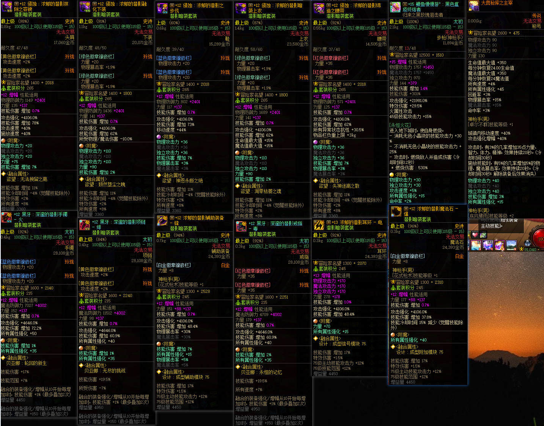544x426 pixels.
Task: Click the pink heart icon on the skill bar
Action: (475, 235)
